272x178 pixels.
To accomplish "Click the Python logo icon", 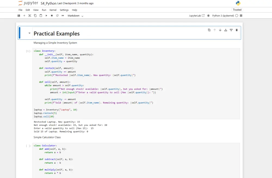I will pyautogui.click(x=238, y=3).
